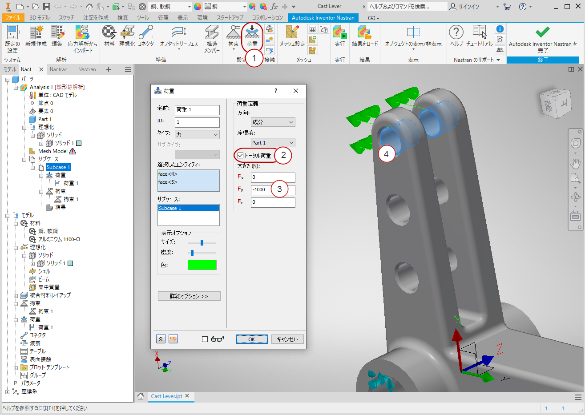Expand the 複合材料レイアップ tree node

coord(16,295)
